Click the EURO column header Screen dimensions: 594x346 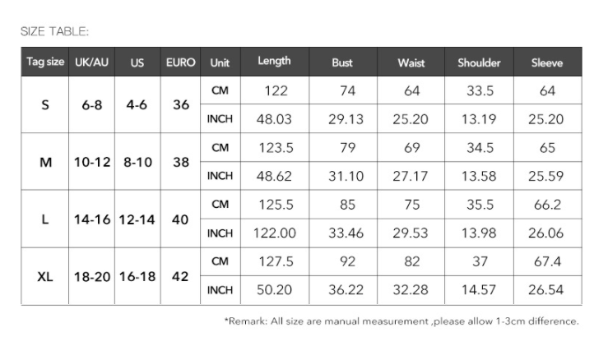(x=181, y=62)
